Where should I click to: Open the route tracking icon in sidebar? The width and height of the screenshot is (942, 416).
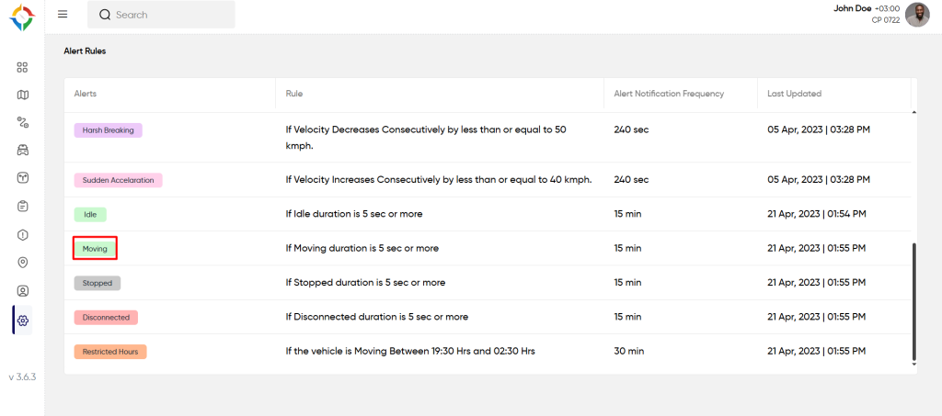click(x=22, y=122)
